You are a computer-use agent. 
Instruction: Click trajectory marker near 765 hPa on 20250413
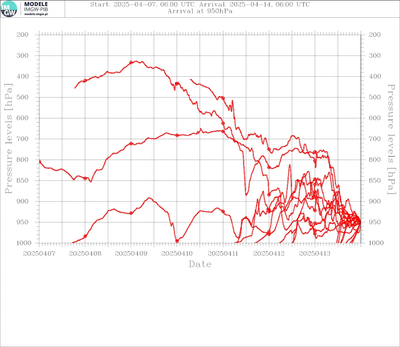click(315, 152)
